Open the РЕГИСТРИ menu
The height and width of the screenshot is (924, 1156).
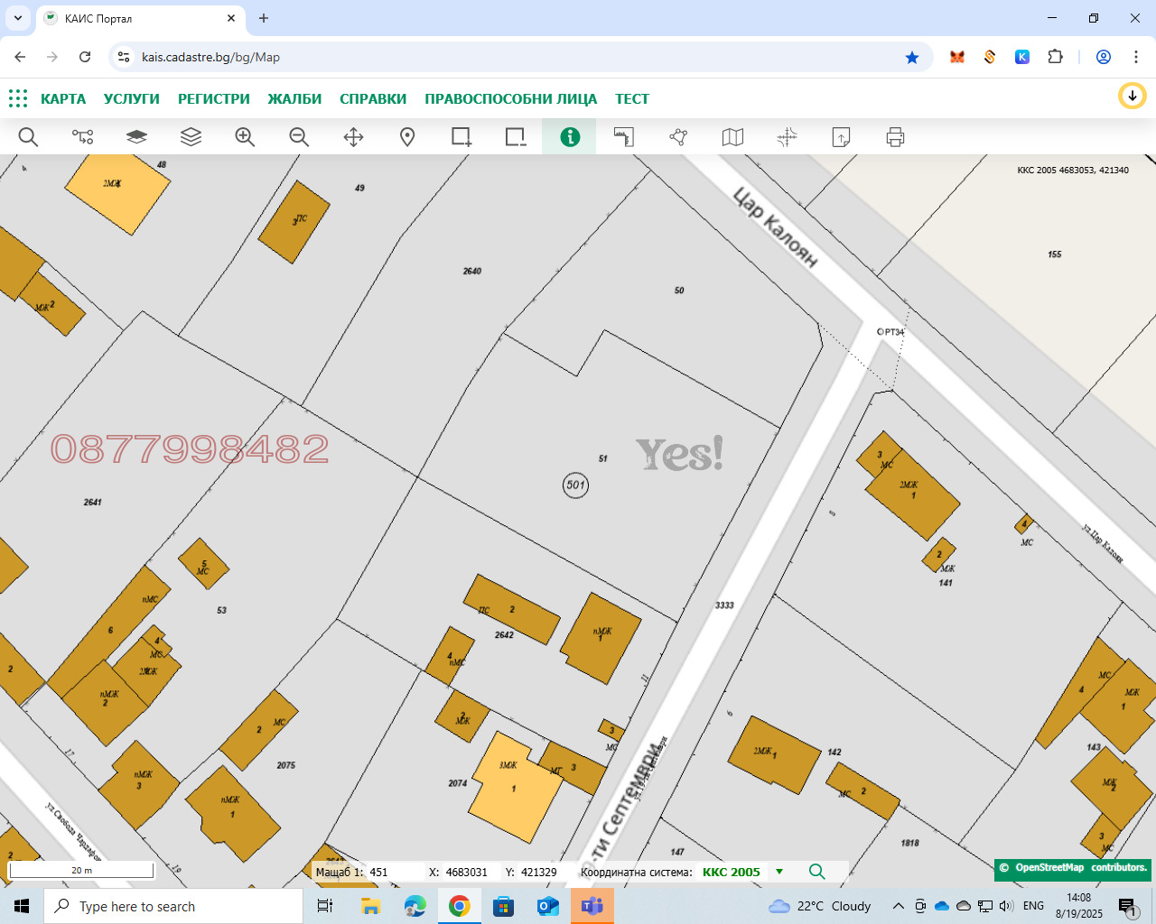tap(214, 99)
